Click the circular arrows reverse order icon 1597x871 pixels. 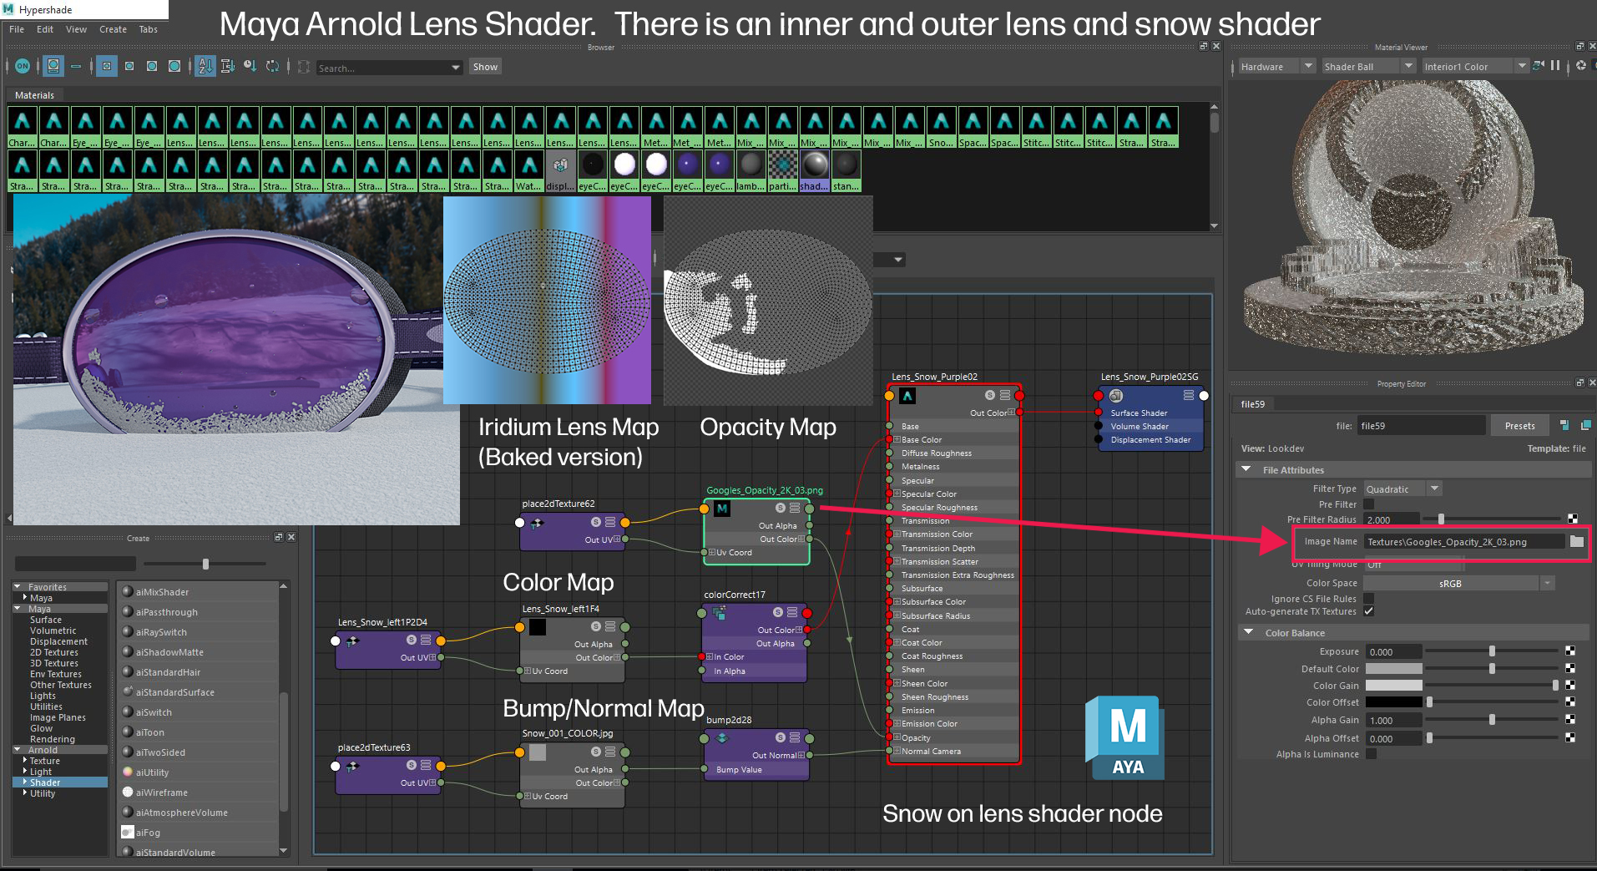click(272, 66)
